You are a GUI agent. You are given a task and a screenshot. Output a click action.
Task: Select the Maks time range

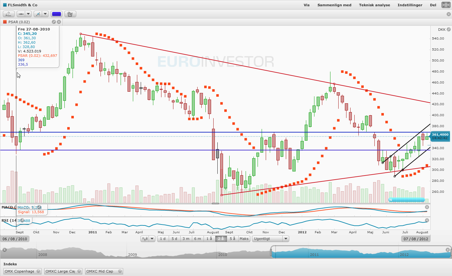point(244,239)
